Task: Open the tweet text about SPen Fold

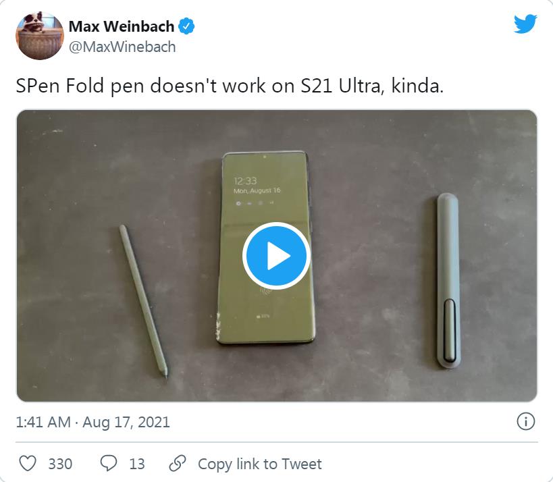Action: click(x=230, y=86)
